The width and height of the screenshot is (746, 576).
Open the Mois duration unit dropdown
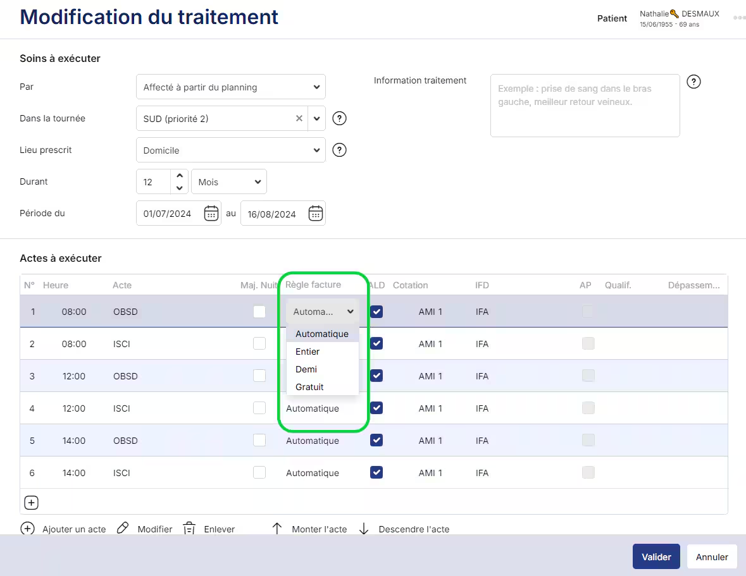point(228,181)
